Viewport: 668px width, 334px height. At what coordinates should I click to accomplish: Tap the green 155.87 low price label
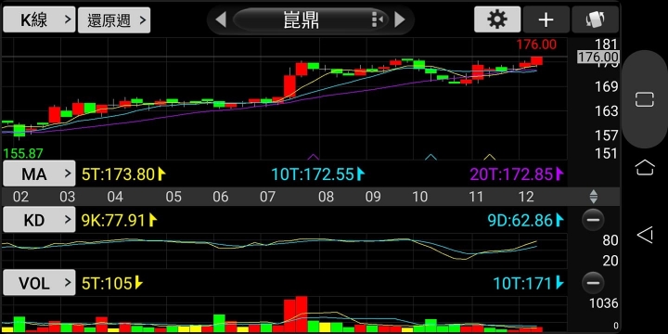click(23, 153)
